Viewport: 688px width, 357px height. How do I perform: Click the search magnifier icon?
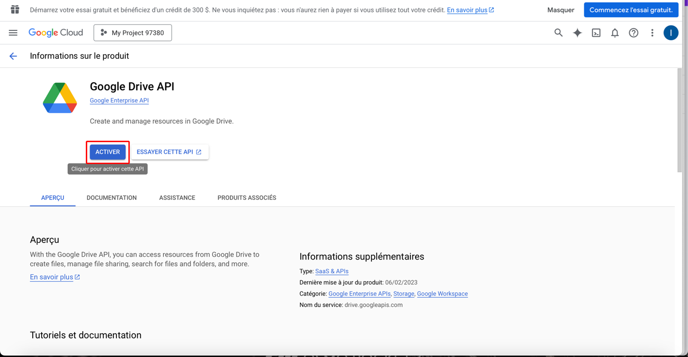(558, 33)
